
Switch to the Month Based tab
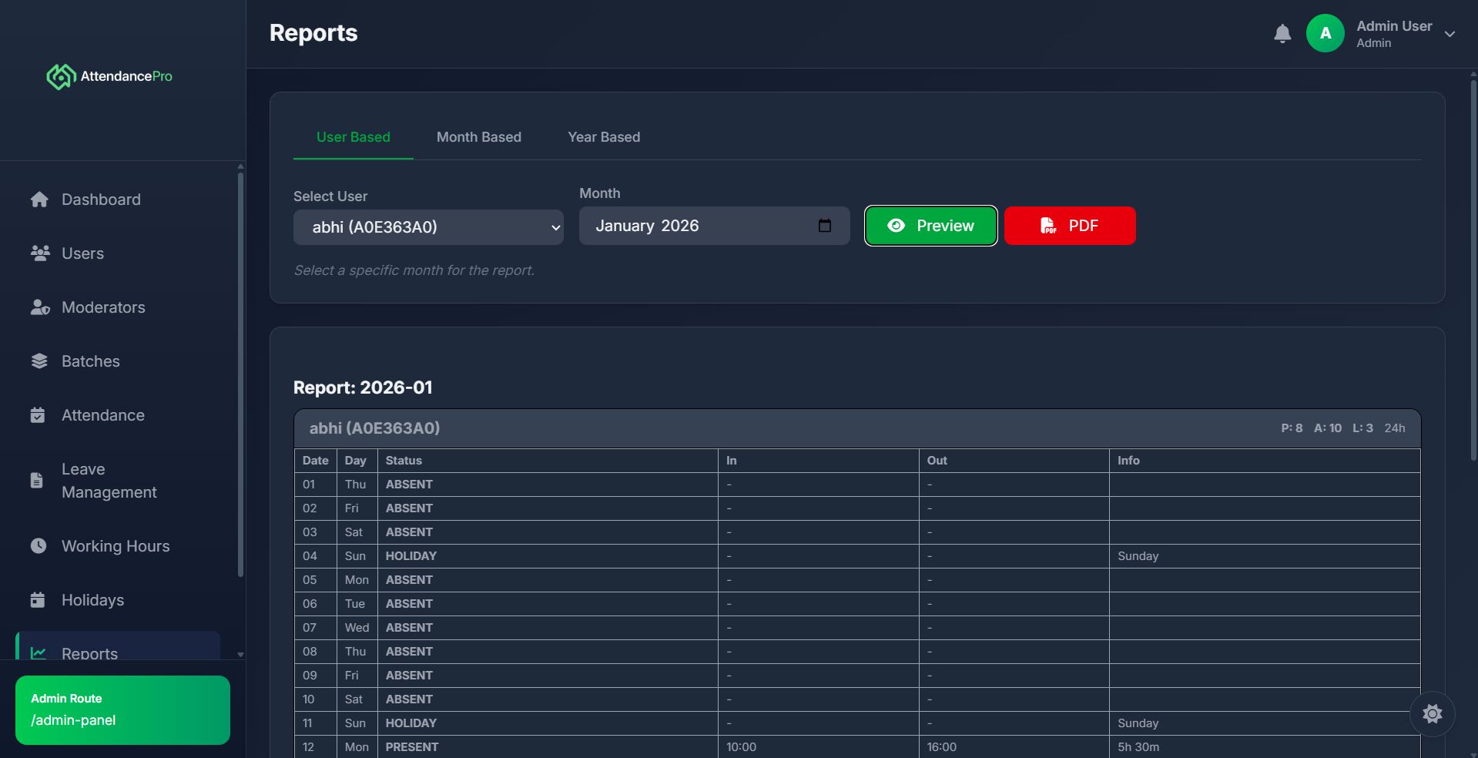click(478, 137)
